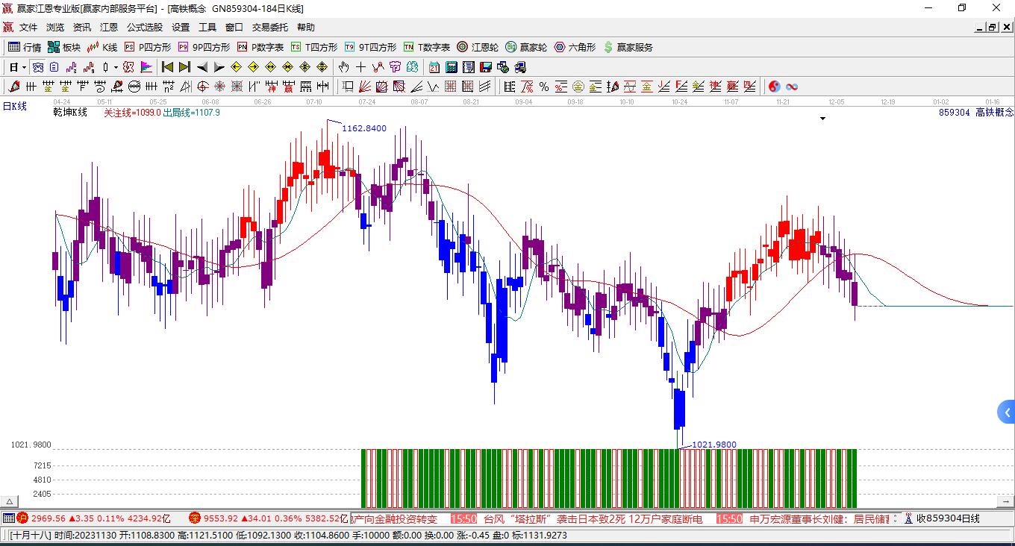Click the 行情 quotes button
The width and height of the screenshot is (1015, 546).
tap(25, 47)
